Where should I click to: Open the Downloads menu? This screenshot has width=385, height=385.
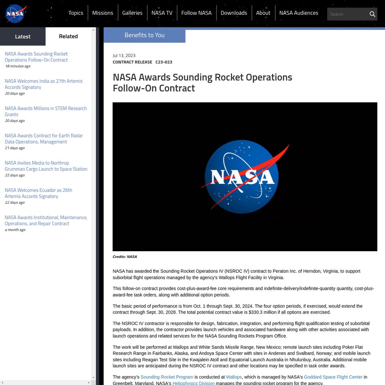(x=234, y=13)
